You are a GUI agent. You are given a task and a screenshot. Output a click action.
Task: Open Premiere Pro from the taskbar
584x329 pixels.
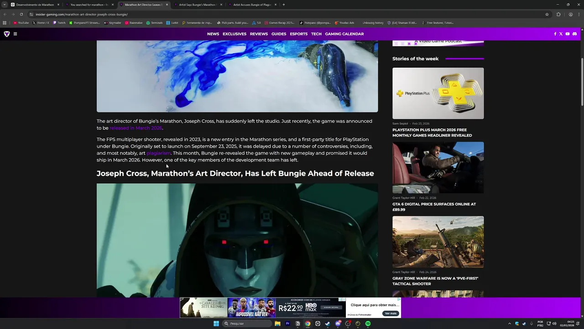pyautogui.click(x=287, y=324)
